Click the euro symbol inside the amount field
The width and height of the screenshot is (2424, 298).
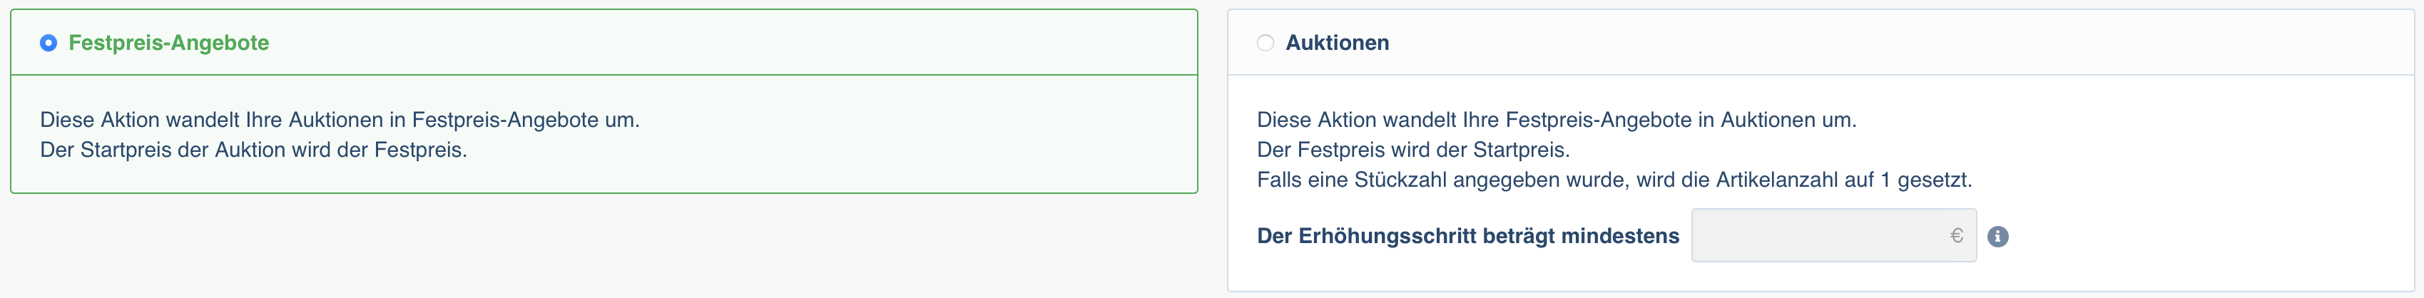1956,236
